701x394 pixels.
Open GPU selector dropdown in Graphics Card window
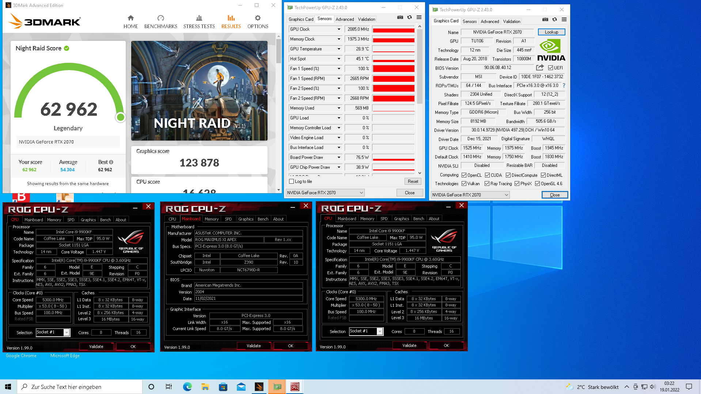tap(470, 195)
